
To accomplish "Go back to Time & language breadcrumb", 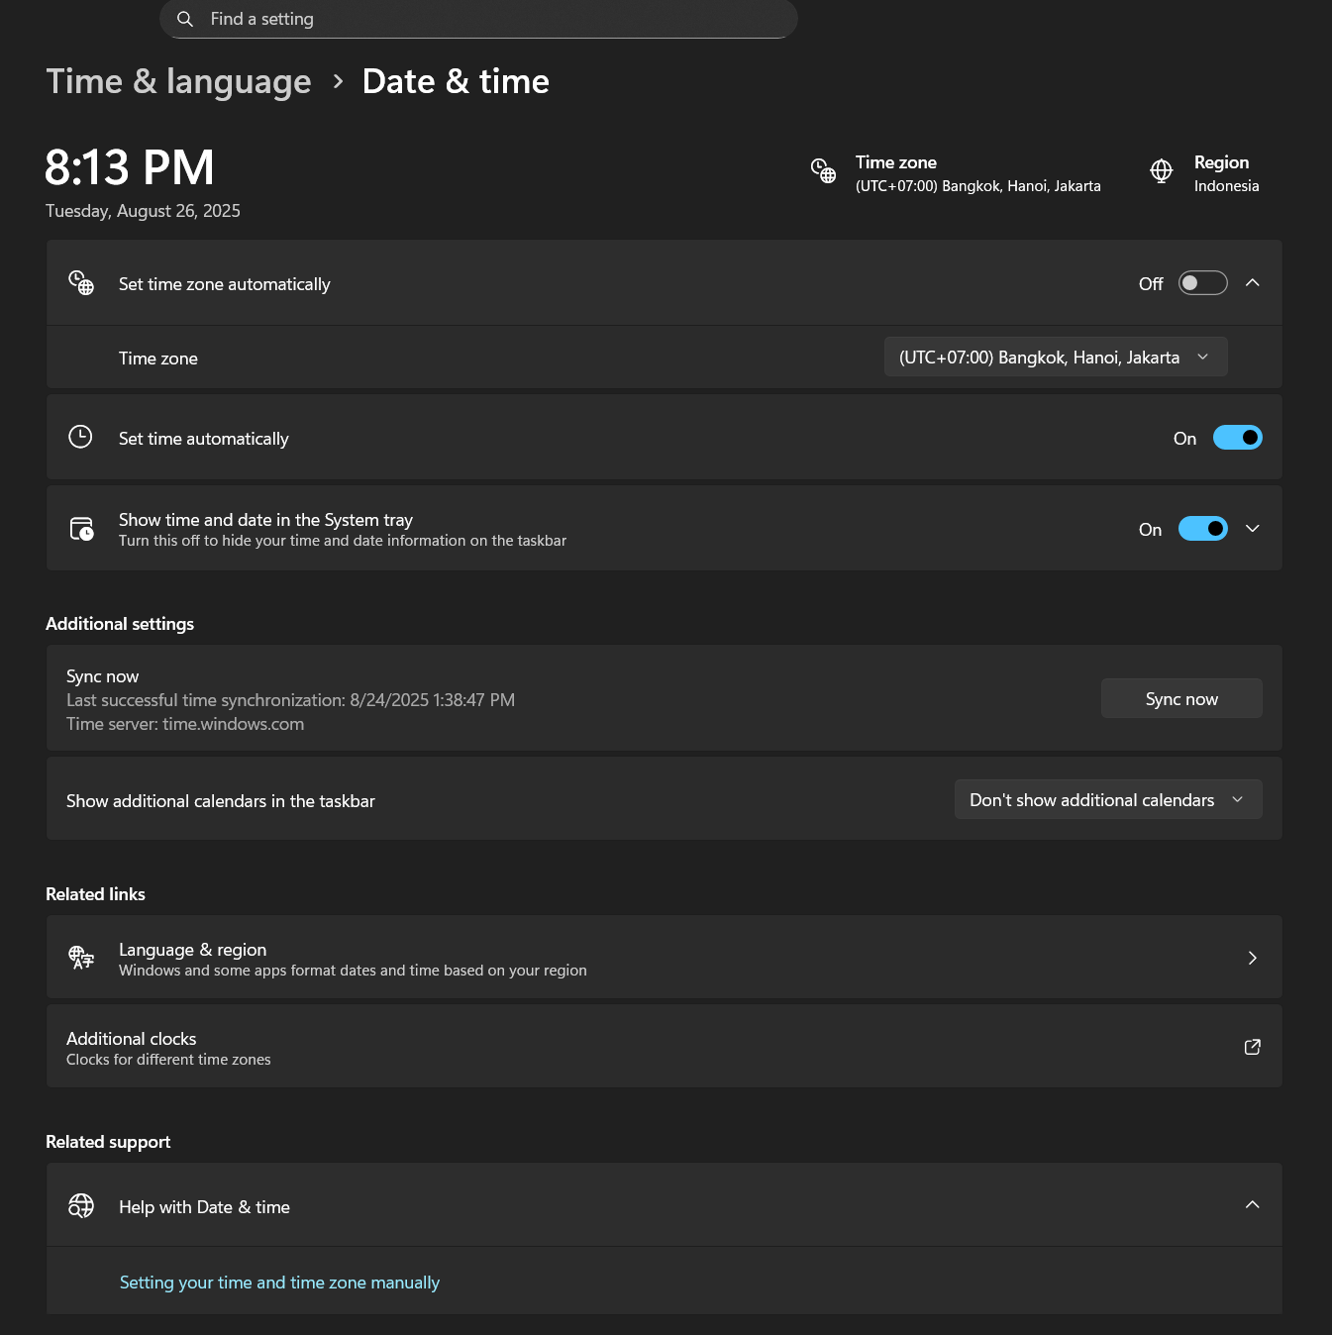I will pyautogui.click(x=178, y=81).
